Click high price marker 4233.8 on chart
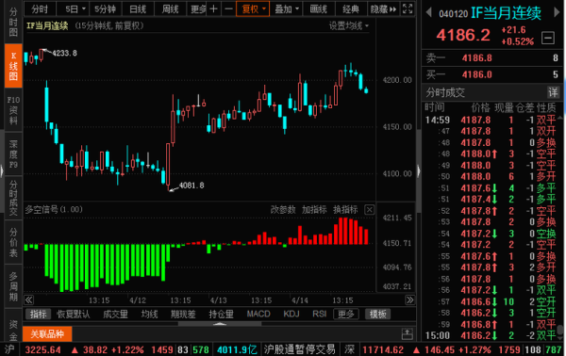 64,53
